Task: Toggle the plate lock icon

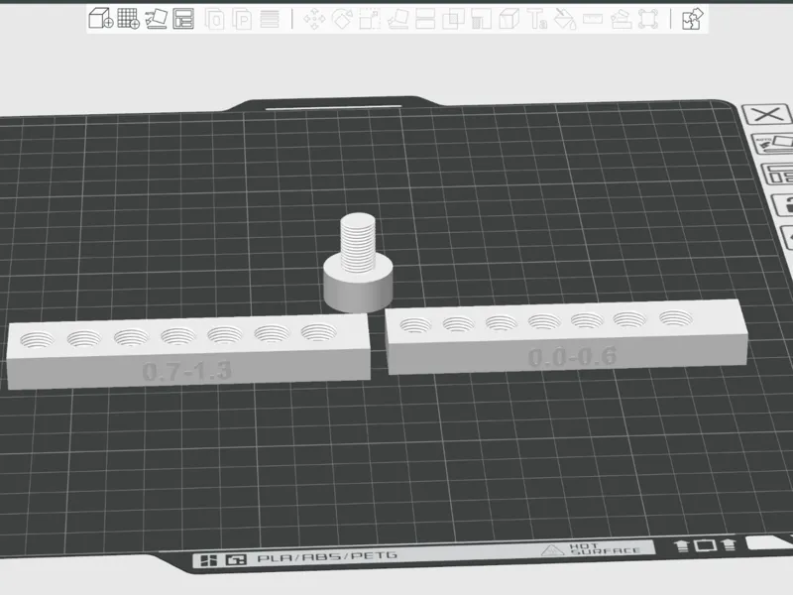Action: [783, 205]
